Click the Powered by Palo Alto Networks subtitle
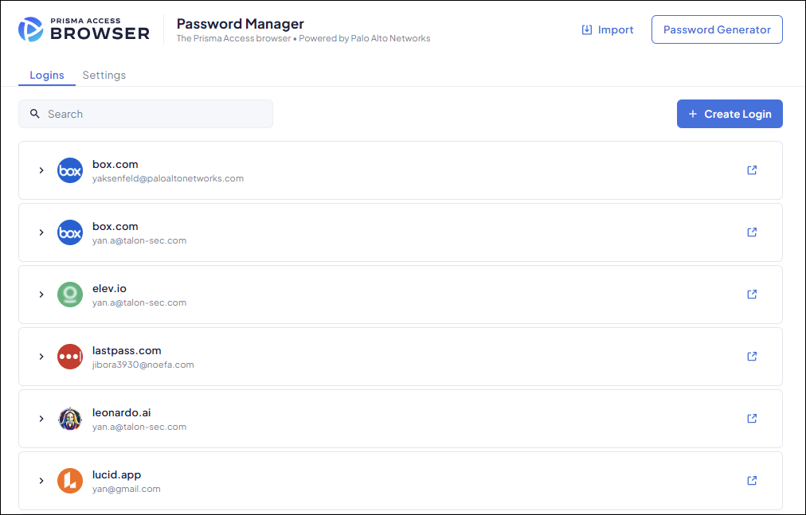The image size is (806, 515). coord(365,38)
